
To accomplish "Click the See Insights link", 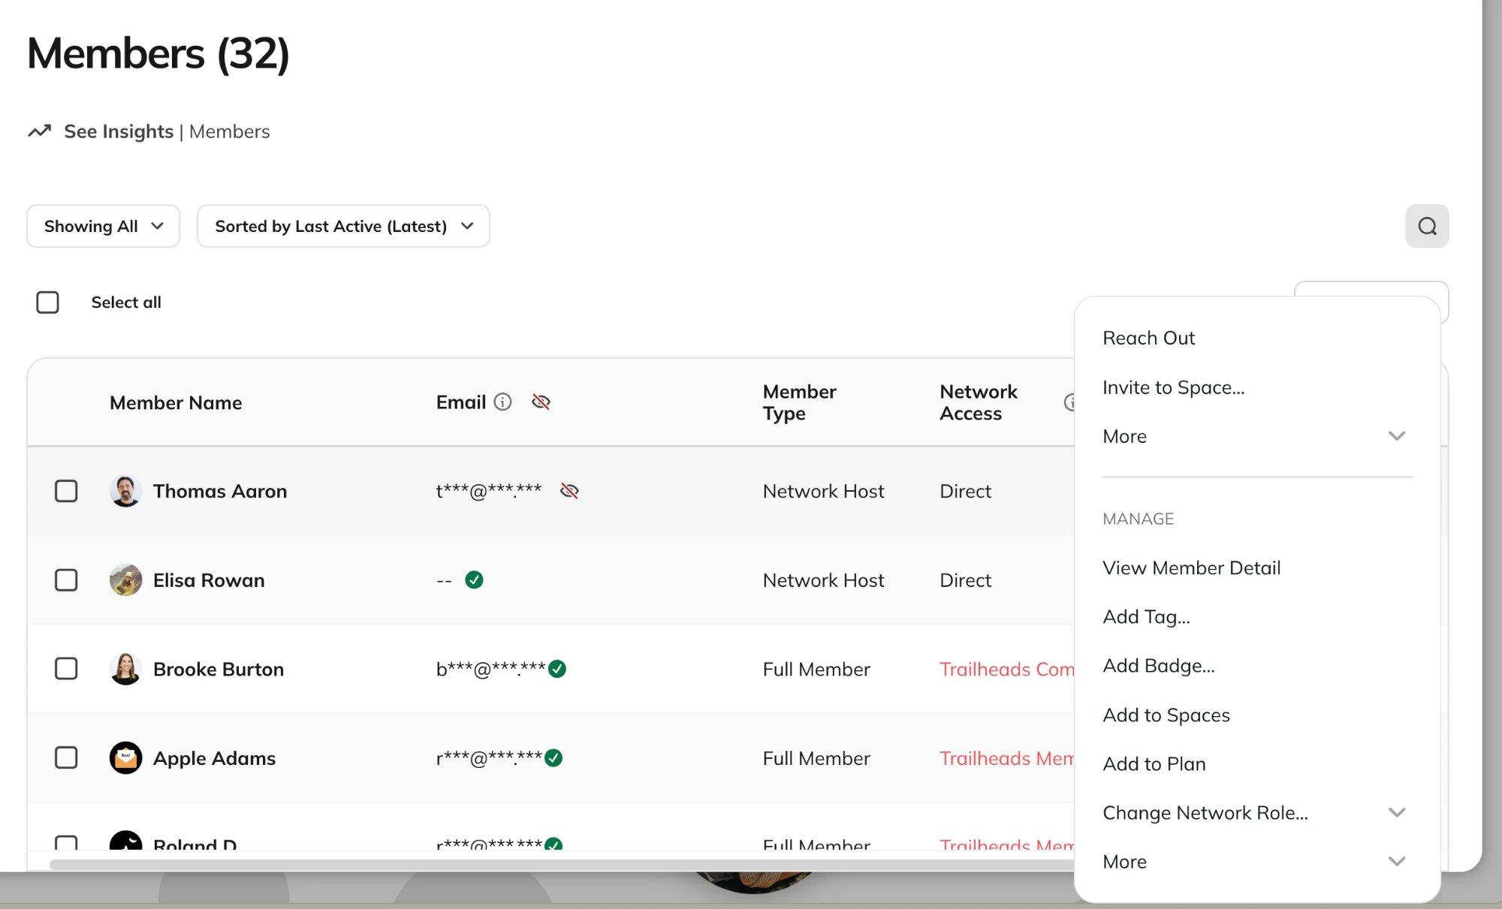I will (x=119, y=131).
